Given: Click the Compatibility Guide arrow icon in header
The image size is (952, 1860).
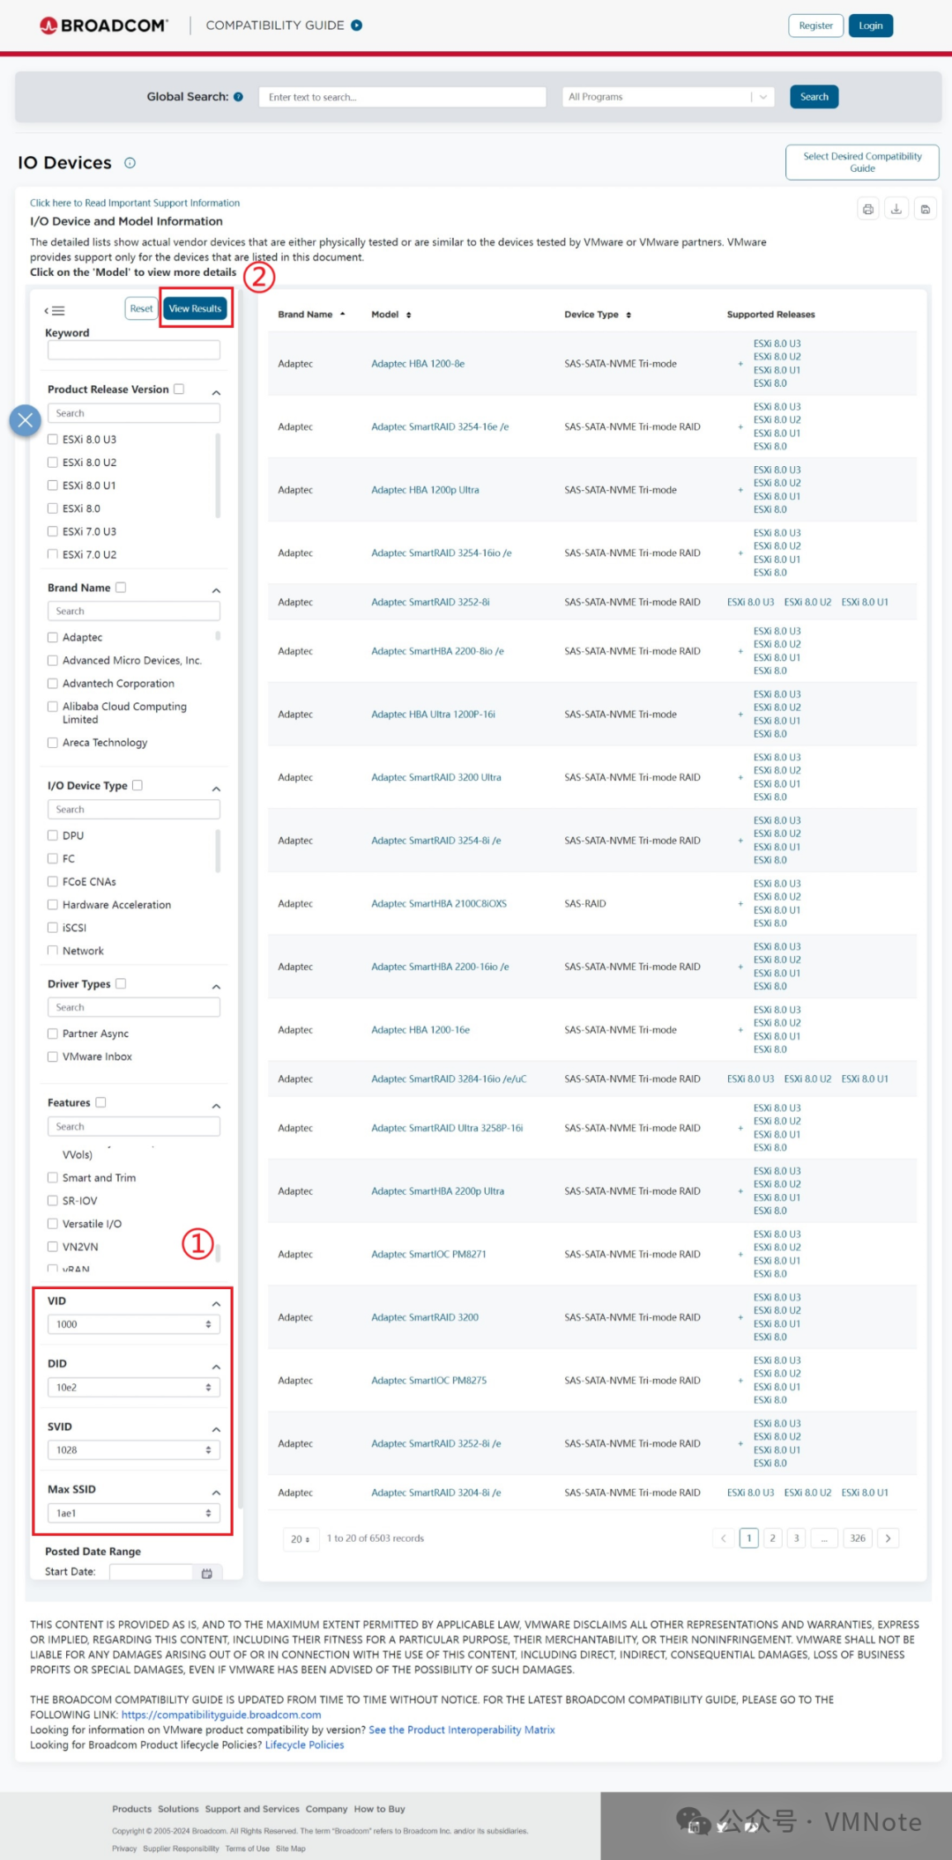Looking at the screenshot, I should 357,26.
